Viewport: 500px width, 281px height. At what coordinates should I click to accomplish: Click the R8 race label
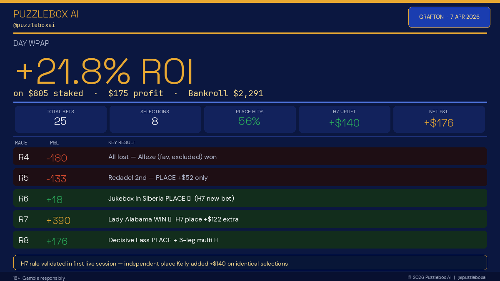[24, 240]
